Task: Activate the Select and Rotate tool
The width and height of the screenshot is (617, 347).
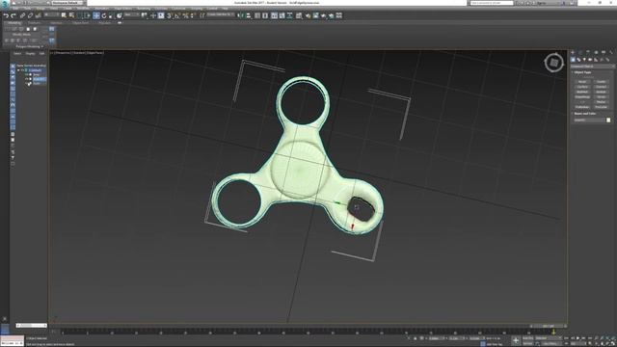Action: [104, 15]
